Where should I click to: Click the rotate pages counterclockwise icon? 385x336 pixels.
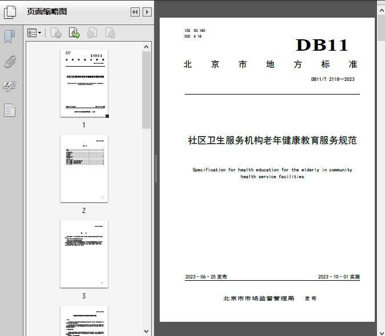click(x=92, y=33)
